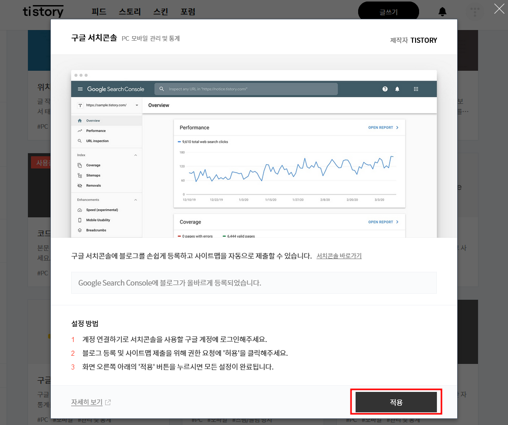
Task: Click the 설정 방법 heading
Action: (x=84, y=323)
